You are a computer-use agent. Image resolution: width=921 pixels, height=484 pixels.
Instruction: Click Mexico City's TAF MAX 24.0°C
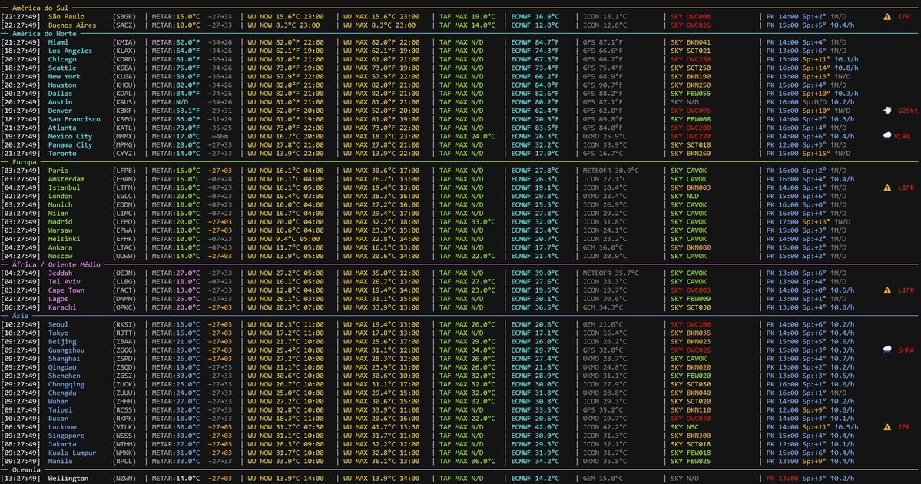(468, 136)
